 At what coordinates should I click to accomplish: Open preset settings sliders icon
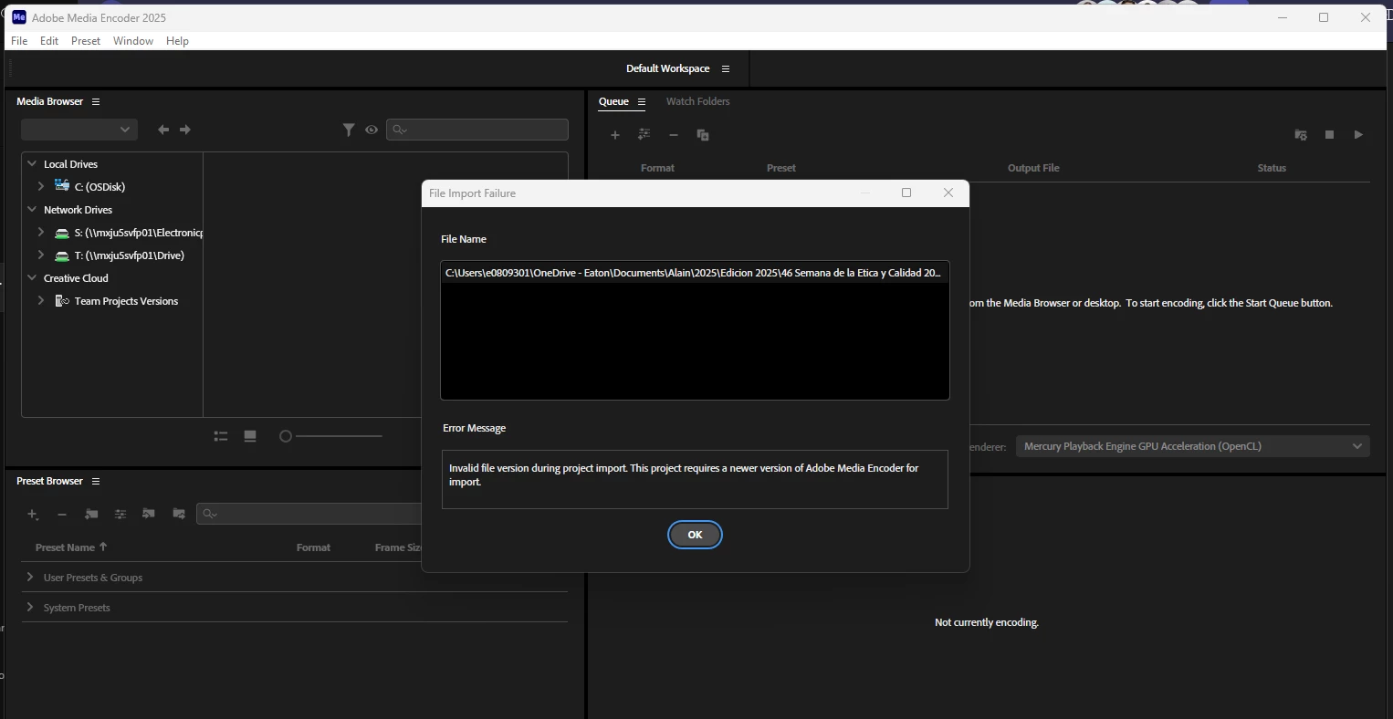(120, 515)
